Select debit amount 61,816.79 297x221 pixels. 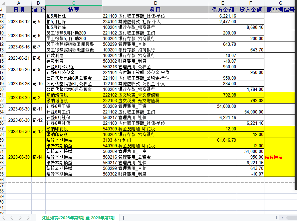[223, 140]
